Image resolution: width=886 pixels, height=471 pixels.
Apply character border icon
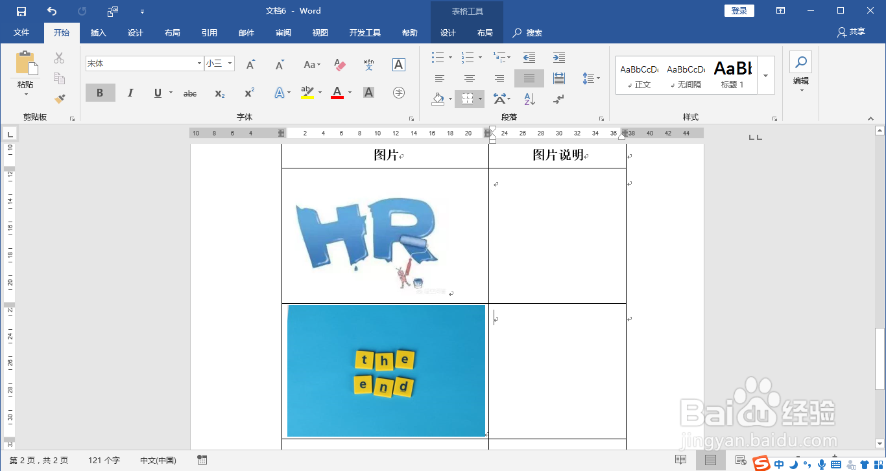point(399,64)
